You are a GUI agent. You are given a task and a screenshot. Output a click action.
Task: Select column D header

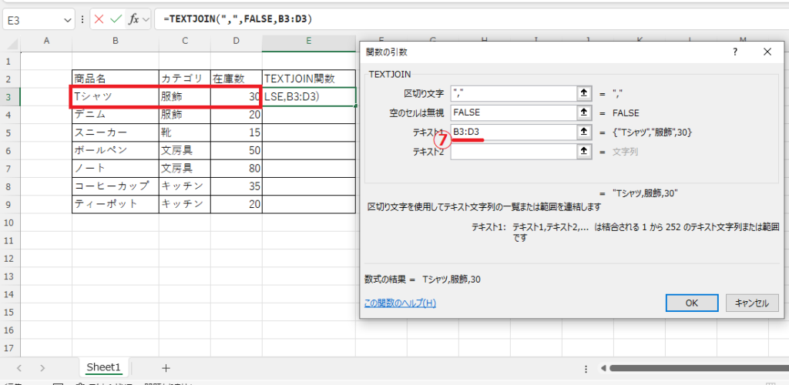click(x=237, y=42)
